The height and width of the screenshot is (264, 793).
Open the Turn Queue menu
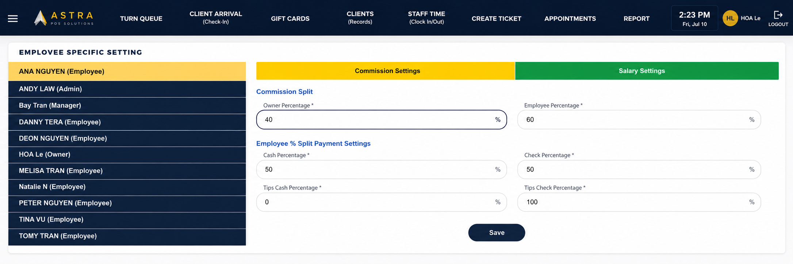pos(141,19)
